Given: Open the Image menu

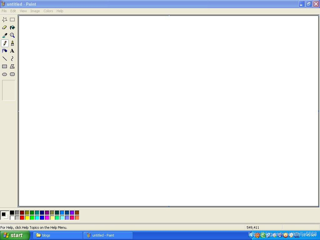Looking at the screenshot, I should click(35, 11).
